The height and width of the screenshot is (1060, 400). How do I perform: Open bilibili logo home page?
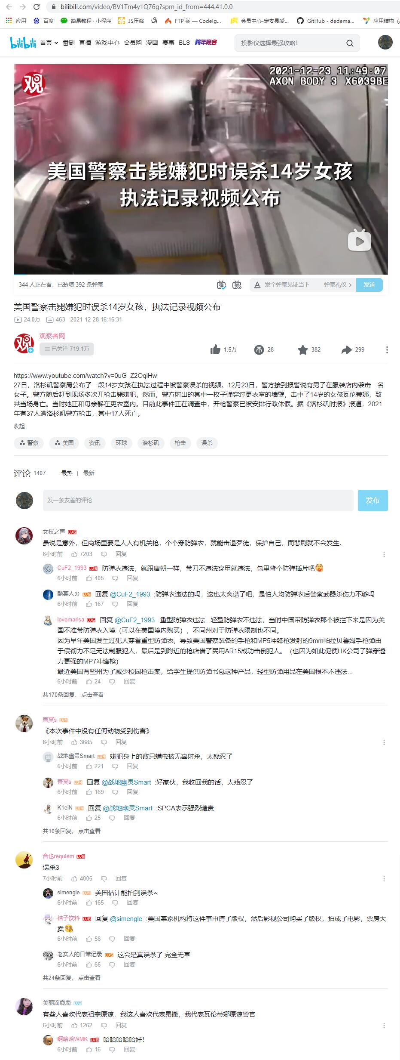click(23, 43)
